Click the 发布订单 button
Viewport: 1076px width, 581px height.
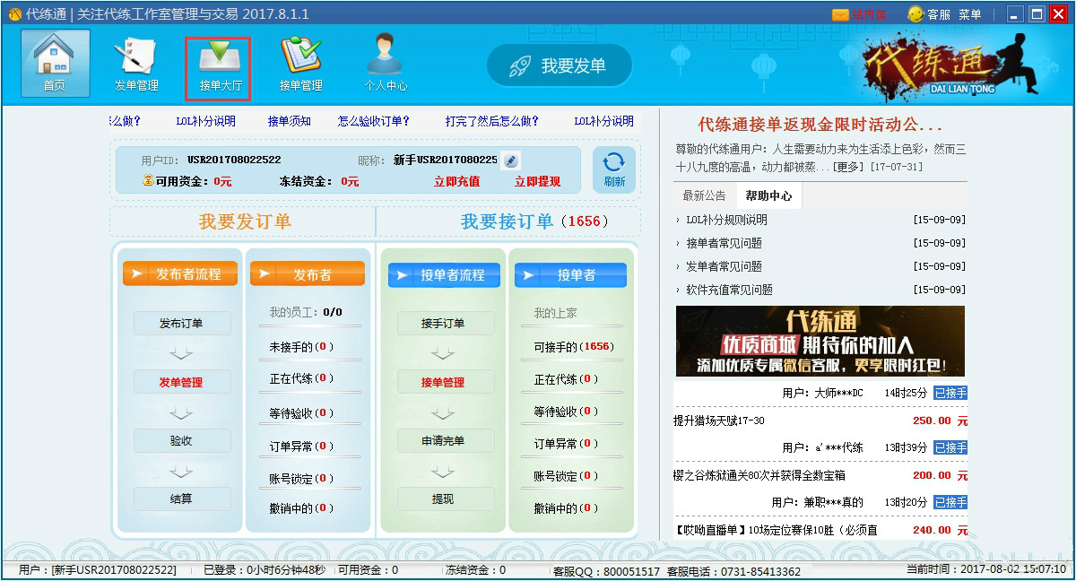pyautogui.click(x=182, y=323)
